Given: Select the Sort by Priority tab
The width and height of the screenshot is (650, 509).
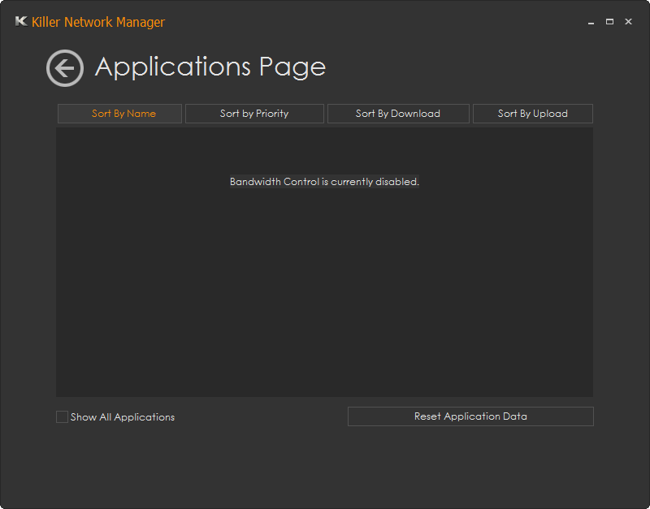Looking at the screenshot, I should pyautogui.click(x=254, y=114).
